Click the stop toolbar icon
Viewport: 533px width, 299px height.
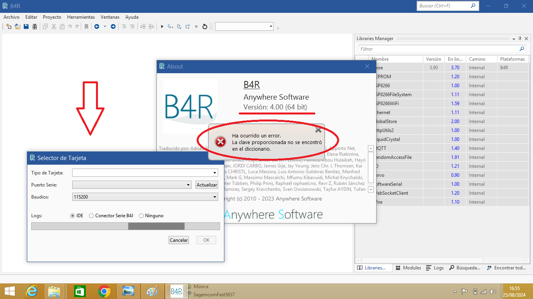[196, 26]
